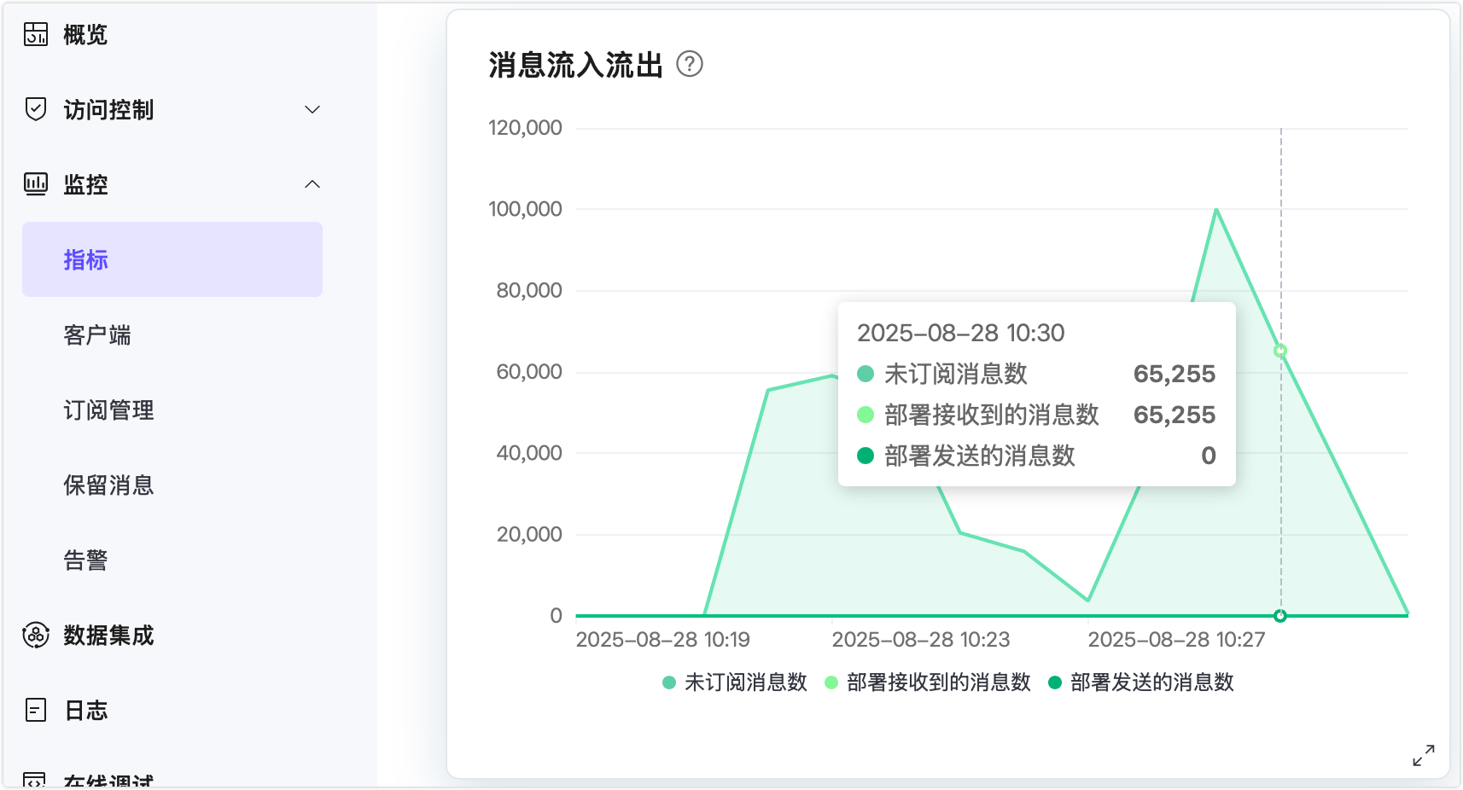Collapse the 监控 menu chevron
The width and height of the screenshot is (1463, 790).
pos(312,184)
